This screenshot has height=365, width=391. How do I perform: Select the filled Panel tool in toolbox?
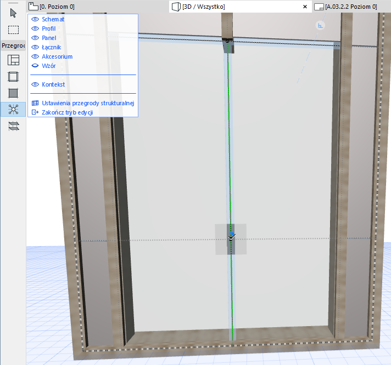13,93
